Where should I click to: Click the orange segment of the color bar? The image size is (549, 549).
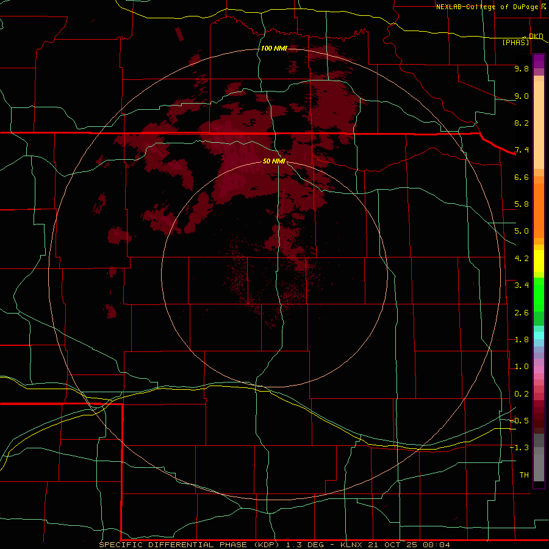coord(539,211)
